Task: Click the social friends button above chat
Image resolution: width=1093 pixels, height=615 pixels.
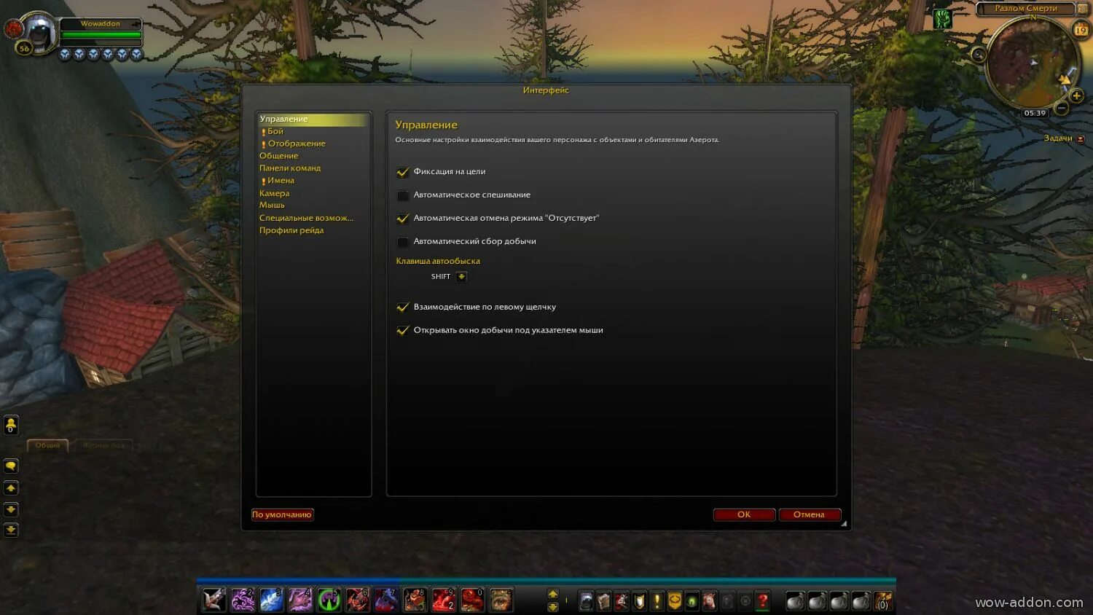Action: [11, 425]
